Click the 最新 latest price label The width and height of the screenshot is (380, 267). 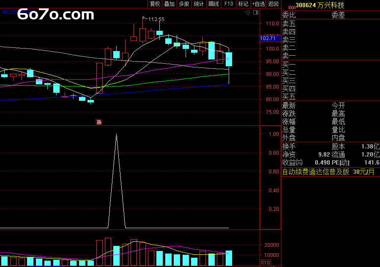pyautogui.click(x=289, y=106)
